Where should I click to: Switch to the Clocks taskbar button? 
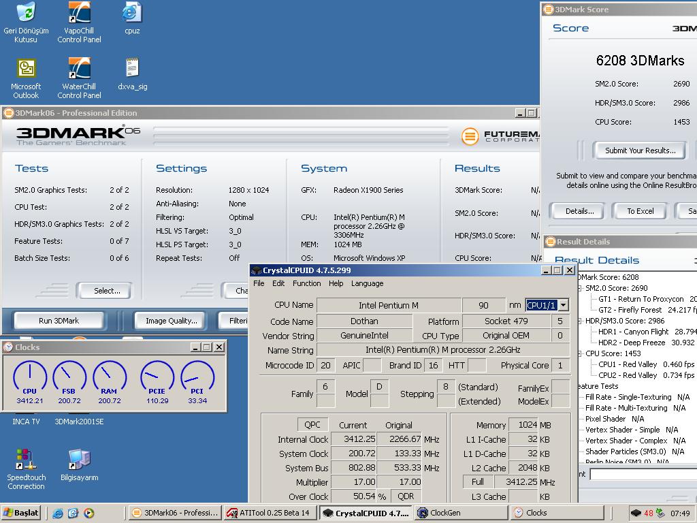coord(557,513)
